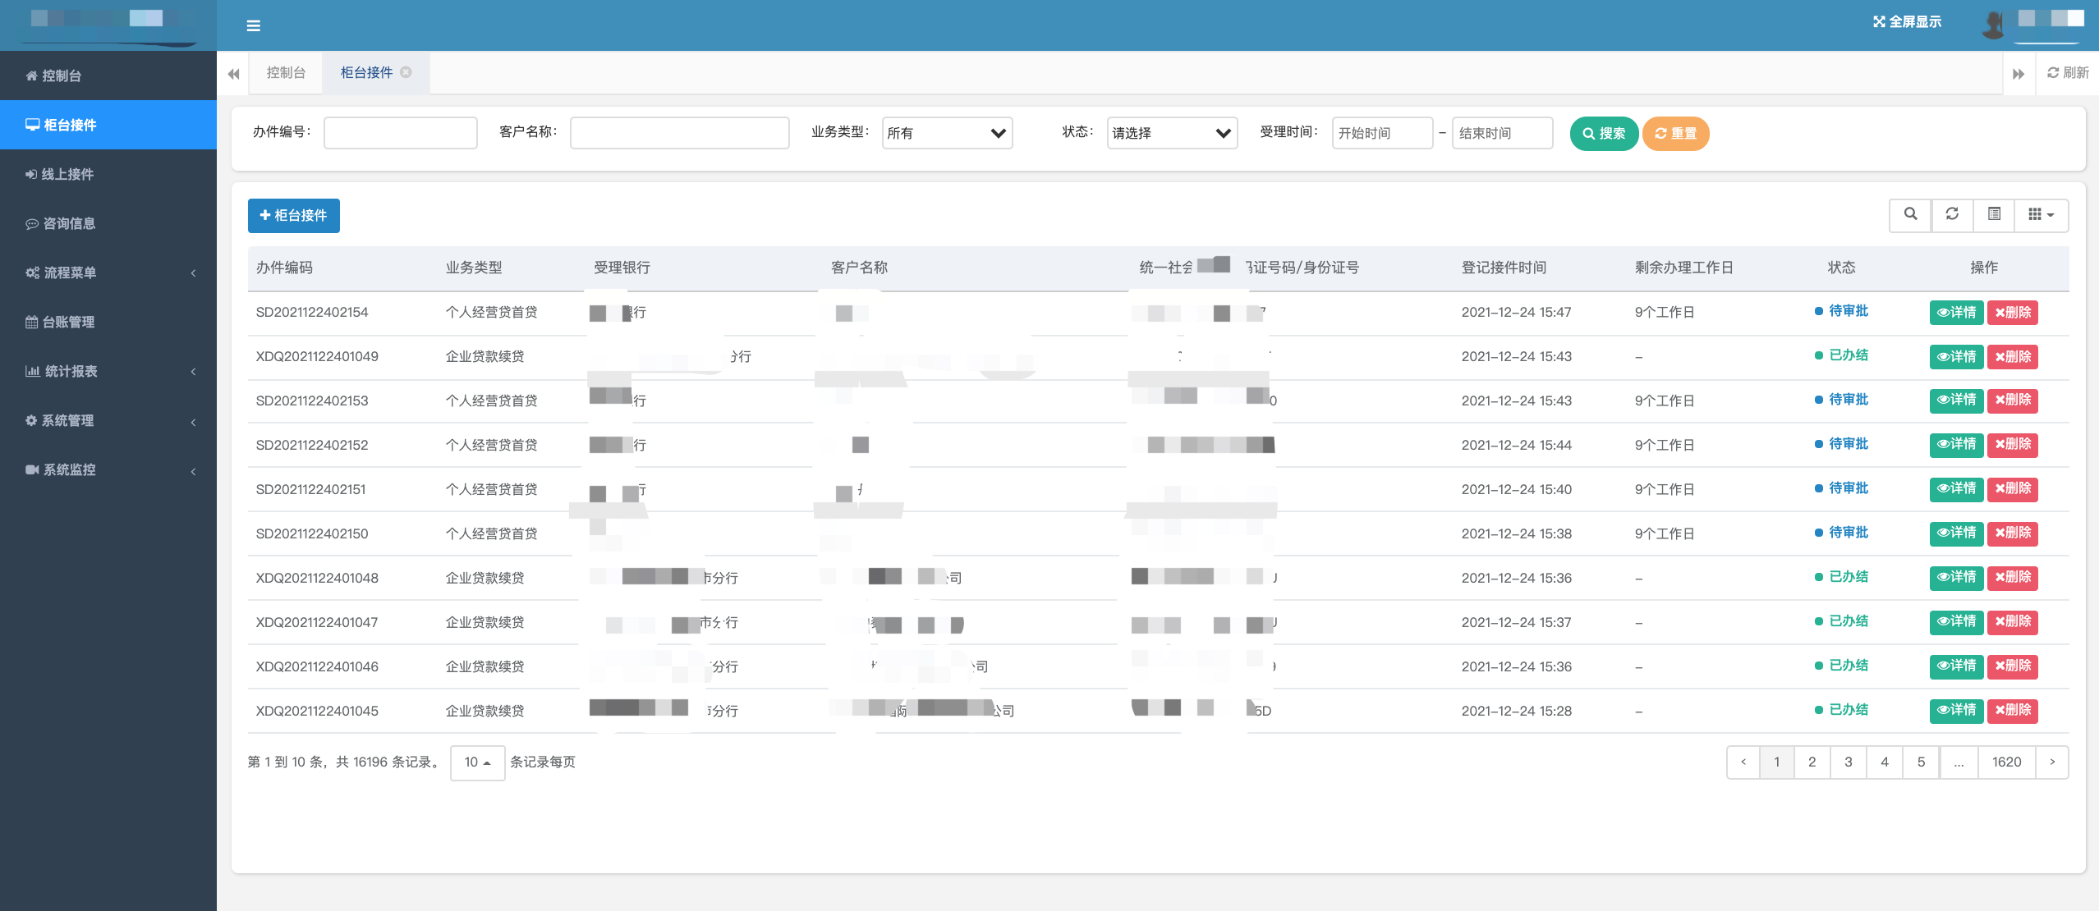View 详情 for XDQ2021122401049

tap(1957, 357)
